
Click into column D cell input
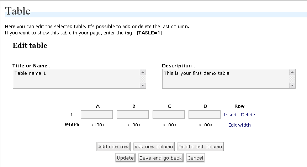click(205, 115)
